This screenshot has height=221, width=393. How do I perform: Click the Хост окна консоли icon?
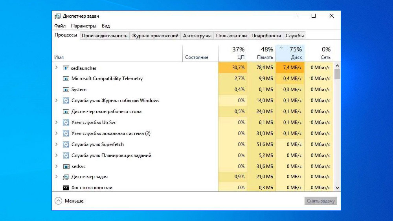[x=66, y=188]
